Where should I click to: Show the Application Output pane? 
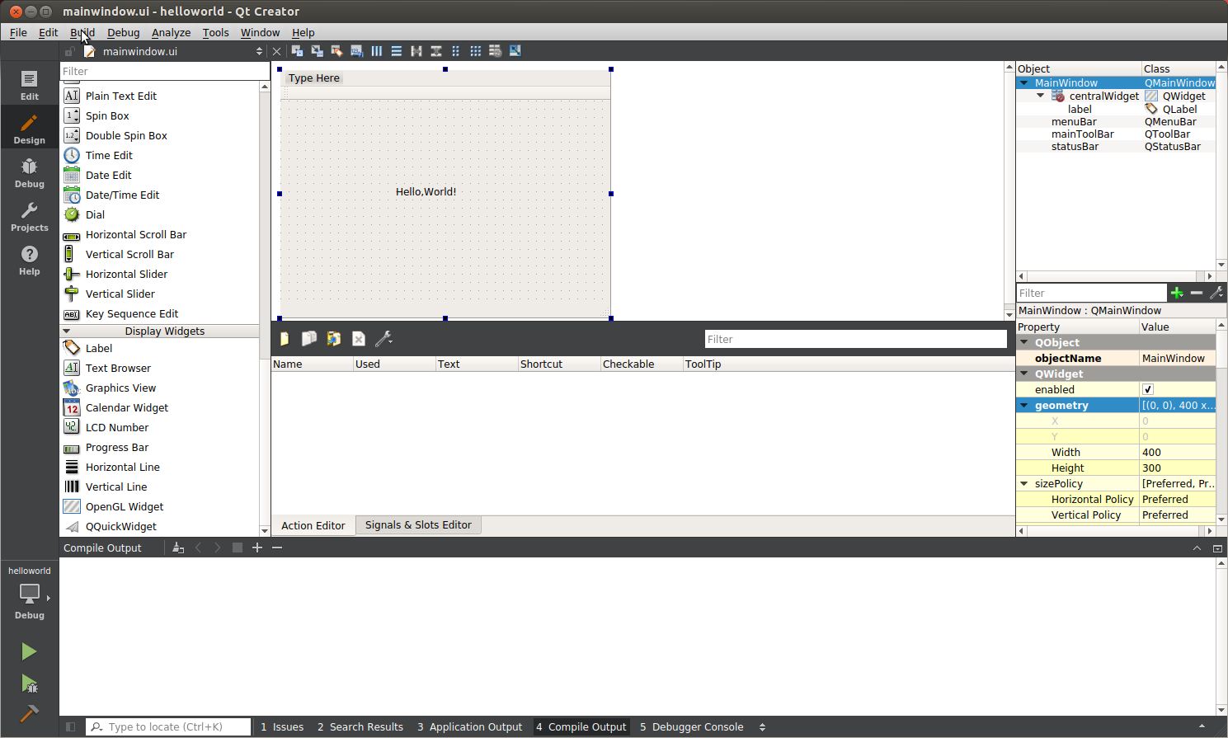469,726
